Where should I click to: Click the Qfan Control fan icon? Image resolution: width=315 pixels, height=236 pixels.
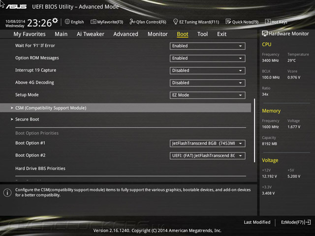pos(132,22)
